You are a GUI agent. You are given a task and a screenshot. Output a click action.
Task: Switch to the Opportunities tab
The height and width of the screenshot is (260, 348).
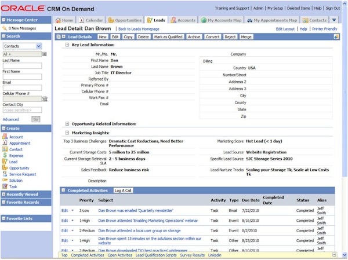click(x=125, y=20)
